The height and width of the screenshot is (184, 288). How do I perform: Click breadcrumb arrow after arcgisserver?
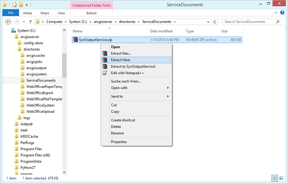click(x=116, y=22)
